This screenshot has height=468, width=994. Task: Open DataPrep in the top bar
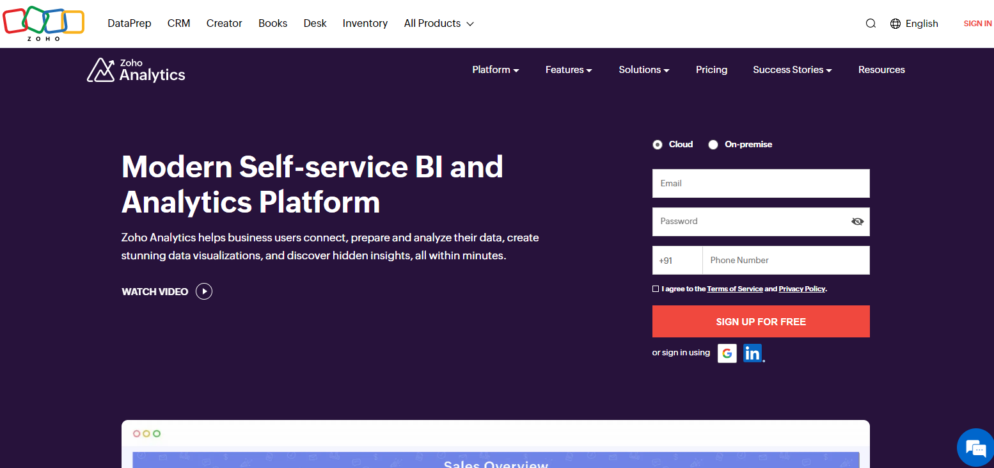130,24
